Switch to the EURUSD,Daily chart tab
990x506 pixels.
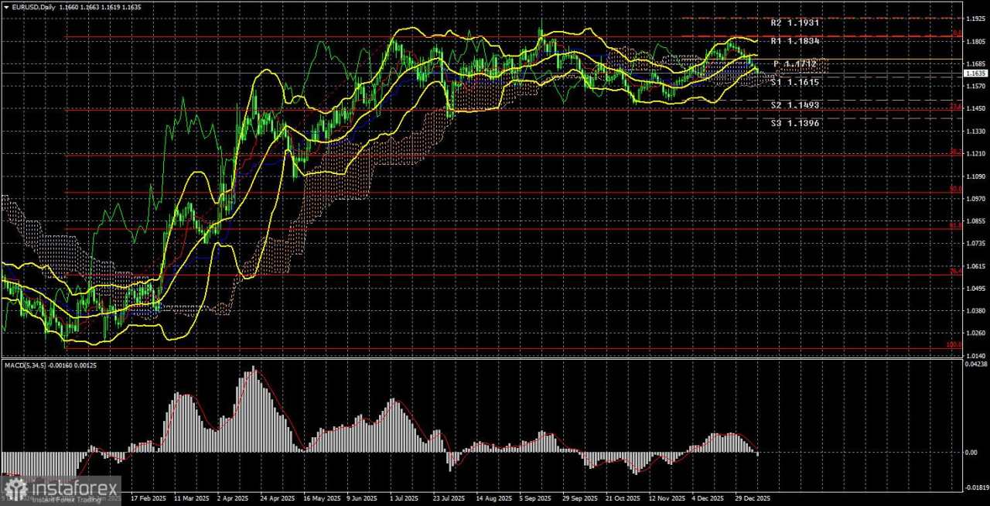pos(31,7)
